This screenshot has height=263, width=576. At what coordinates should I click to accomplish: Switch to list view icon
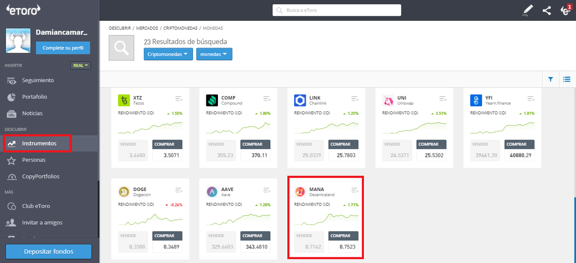[x=566, y=79]
